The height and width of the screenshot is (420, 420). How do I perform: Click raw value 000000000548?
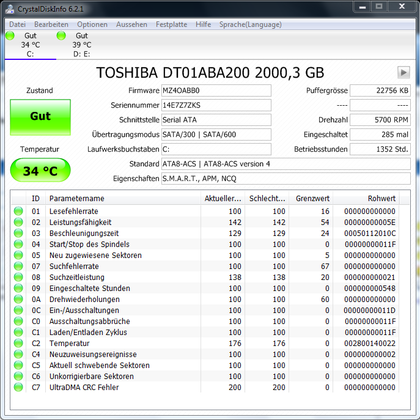pyautogui.click(x=370, y=288)
